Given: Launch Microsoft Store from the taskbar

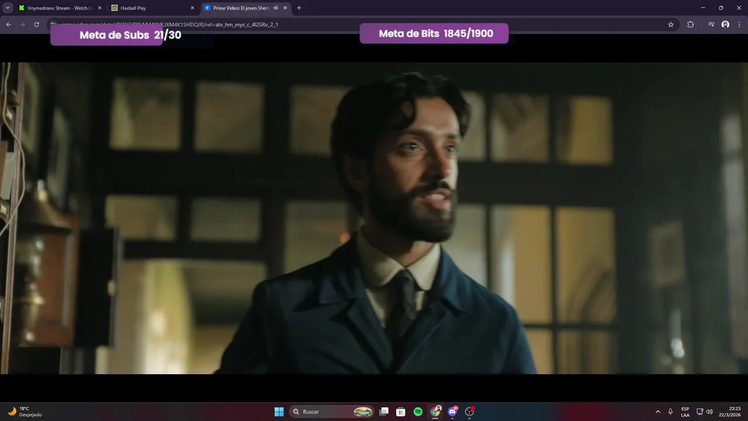Looking at the screenshot, I should pyautogui.click(x=401, y=412).
